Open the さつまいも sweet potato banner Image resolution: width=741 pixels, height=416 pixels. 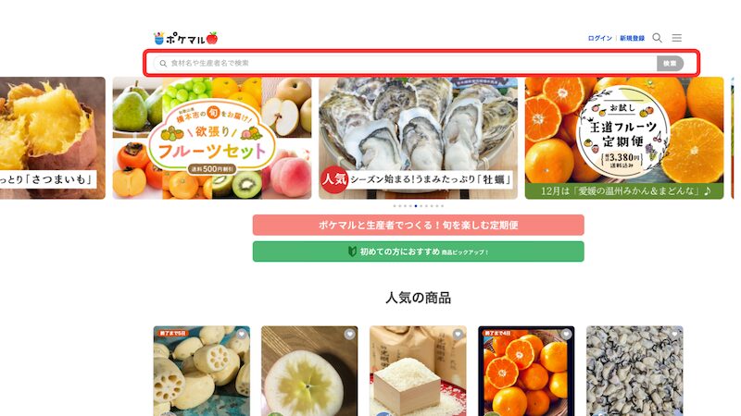[x=53, y=138]
